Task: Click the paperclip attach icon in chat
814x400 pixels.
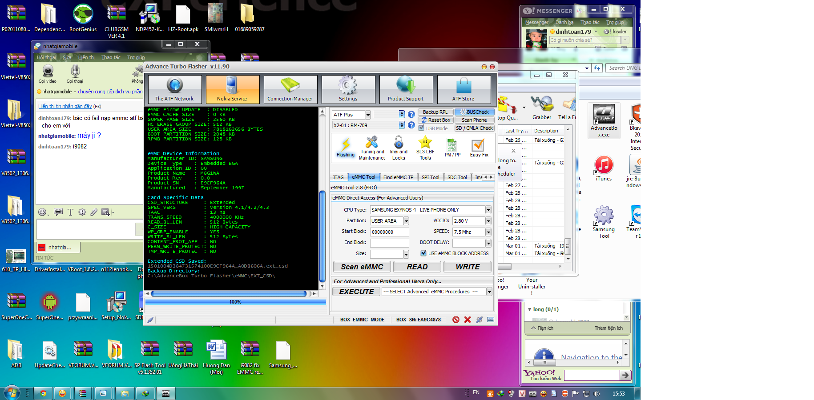Action: 94,212
